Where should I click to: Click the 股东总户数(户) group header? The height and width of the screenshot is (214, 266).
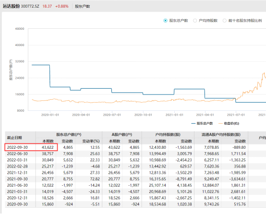(69, 135)
